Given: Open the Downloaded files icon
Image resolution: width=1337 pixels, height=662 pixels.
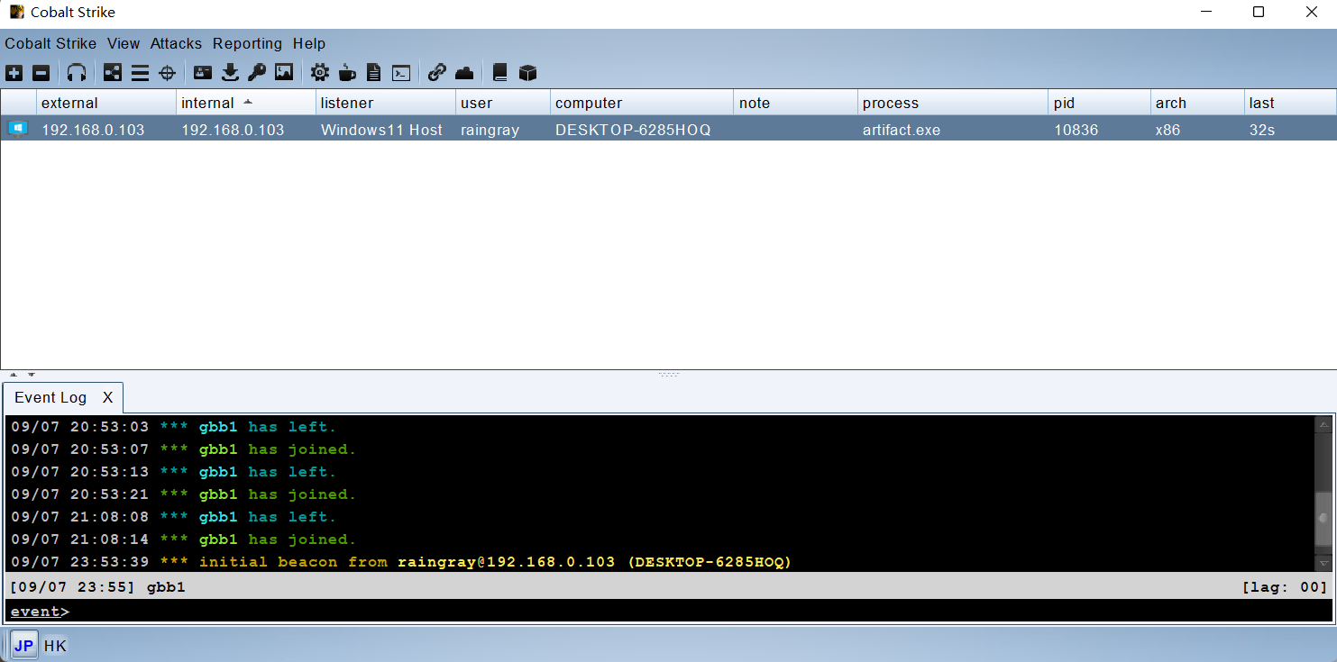Looking at the screenshot, I should coord(230,73).
